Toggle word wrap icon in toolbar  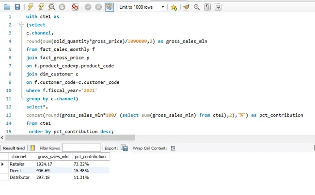point(218,7)
